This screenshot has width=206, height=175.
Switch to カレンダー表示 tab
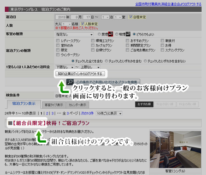coord(78,105)
